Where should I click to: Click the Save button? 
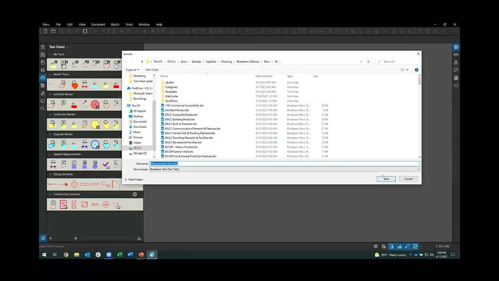(x=386, y=179)
